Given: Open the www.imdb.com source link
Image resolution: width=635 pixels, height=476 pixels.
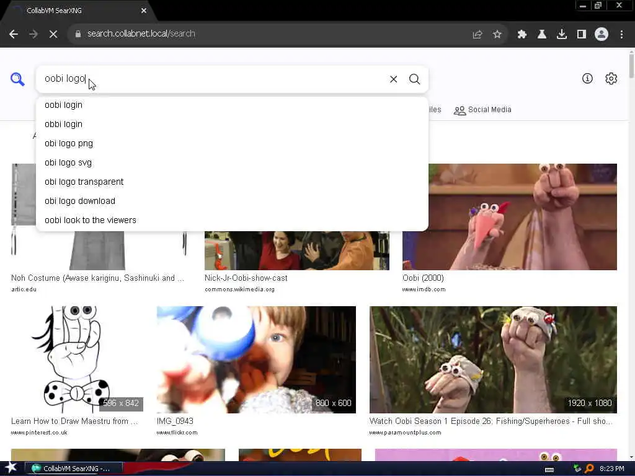Looking at the screenshot, I should coord(424,289).
